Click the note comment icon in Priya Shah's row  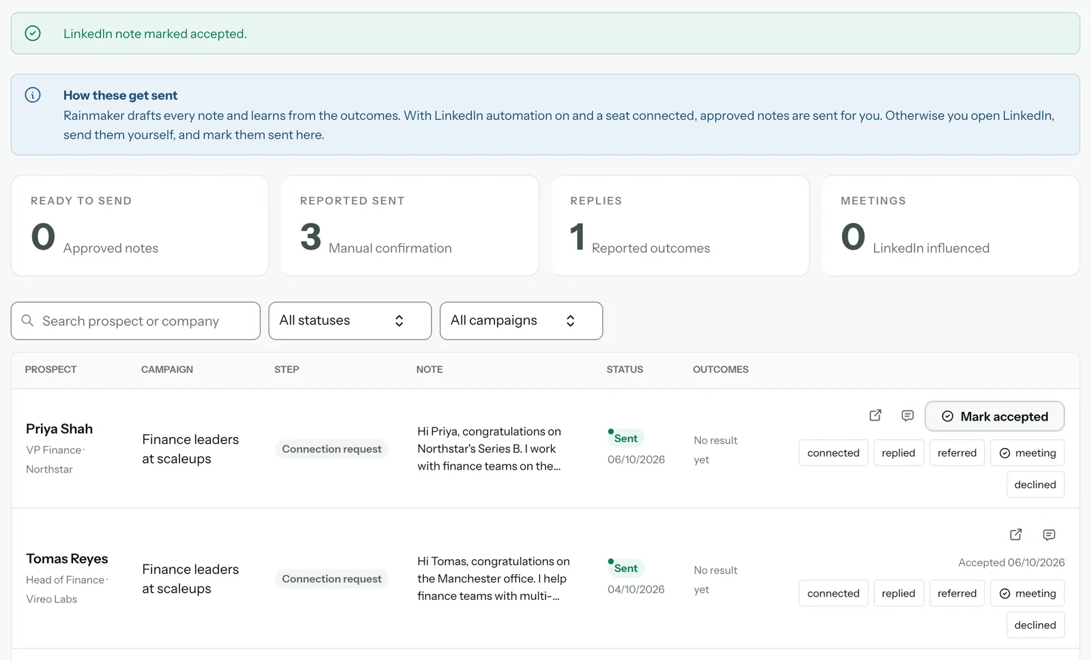point(908,415)
